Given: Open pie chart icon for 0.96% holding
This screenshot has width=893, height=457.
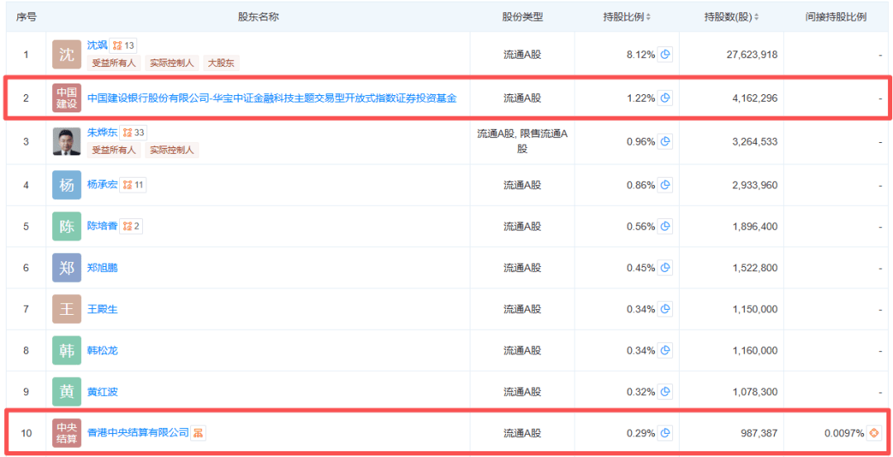Looking at the screenshot, I should (665, 141).
